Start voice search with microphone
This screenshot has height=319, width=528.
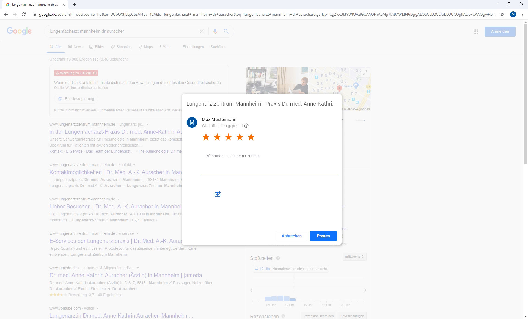tap(215, 31)
